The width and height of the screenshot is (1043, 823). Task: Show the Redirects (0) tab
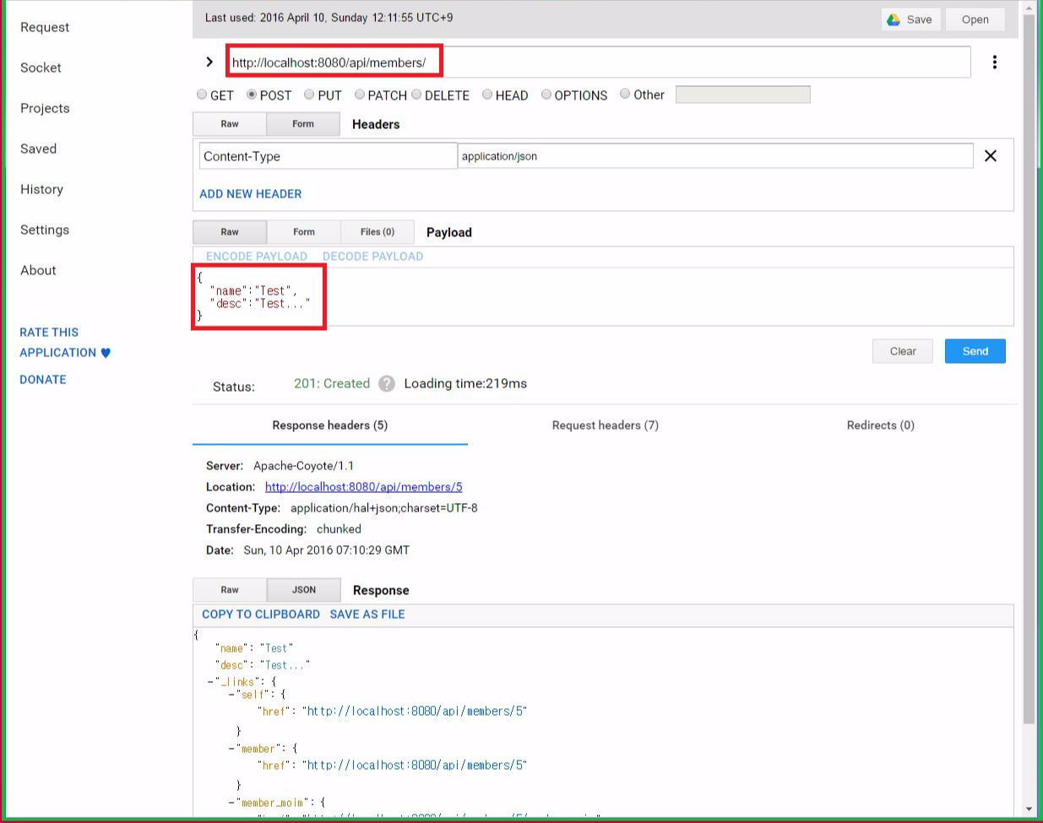881,425
